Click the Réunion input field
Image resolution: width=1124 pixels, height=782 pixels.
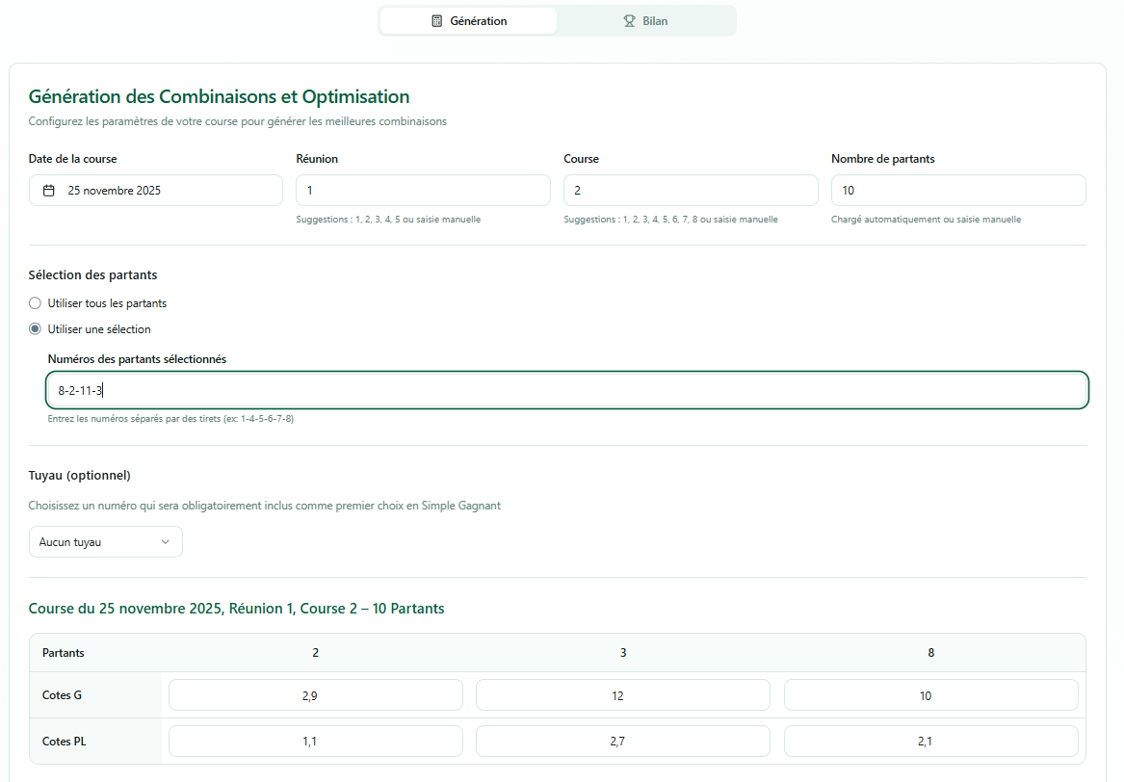423,191
